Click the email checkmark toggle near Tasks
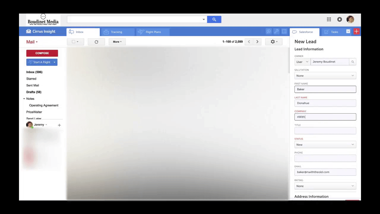The image size is (380, 214). click(348, 32)
